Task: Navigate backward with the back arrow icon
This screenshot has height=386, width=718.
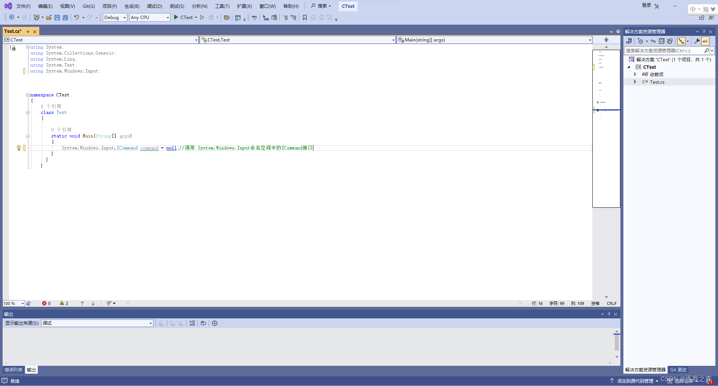Action: (x=12, y=17)
